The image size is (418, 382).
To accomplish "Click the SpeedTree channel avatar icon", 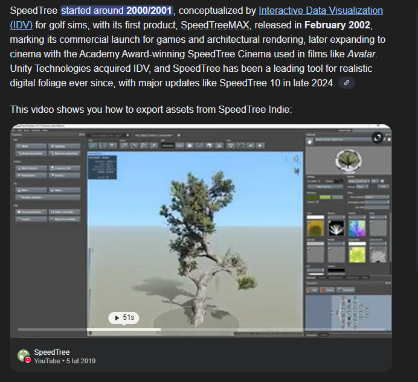I will pyautogui.click(x=24, y=356).
